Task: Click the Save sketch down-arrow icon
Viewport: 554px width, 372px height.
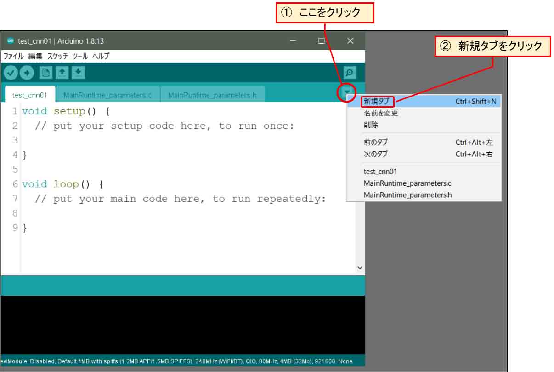Action: tap(78, 73)
